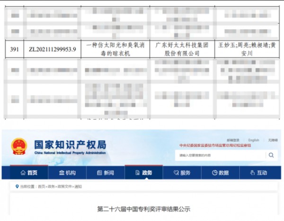Open the 政务 navigation tab

tap(143, 173)
